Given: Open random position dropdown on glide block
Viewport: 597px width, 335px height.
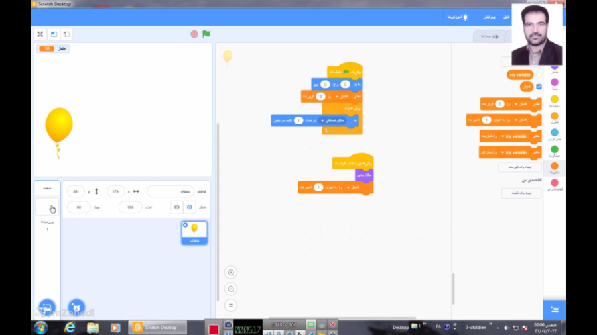Looking at the screenshot, I should (332, 120).
